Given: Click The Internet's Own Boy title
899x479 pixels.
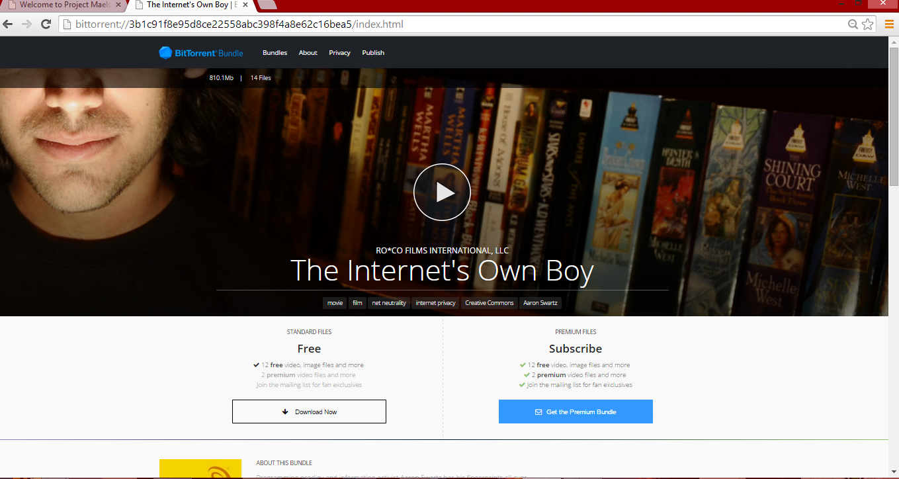Looking at the screenshot, I should [442, 271].
